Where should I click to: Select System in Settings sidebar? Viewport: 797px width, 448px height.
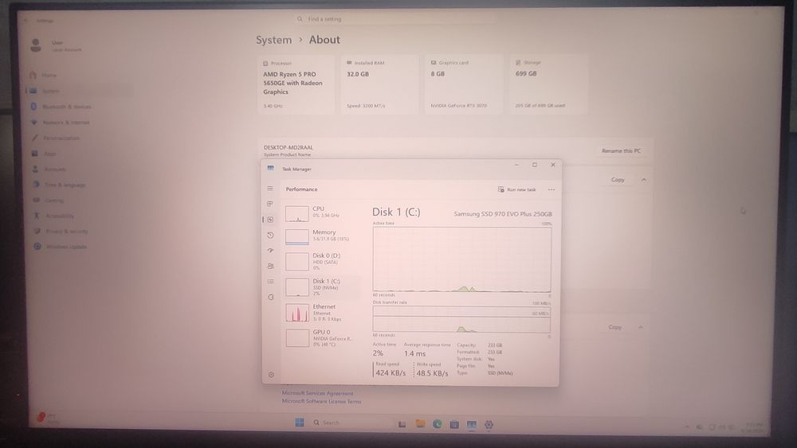pyautogui.click(x=79, y=91)
